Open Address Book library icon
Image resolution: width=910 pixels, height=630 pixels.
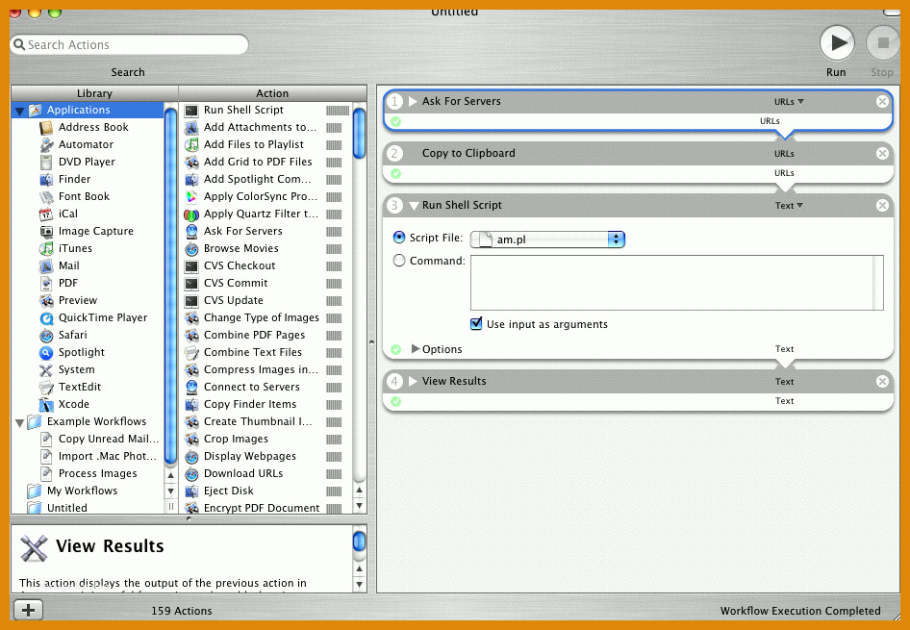point(46,127)
